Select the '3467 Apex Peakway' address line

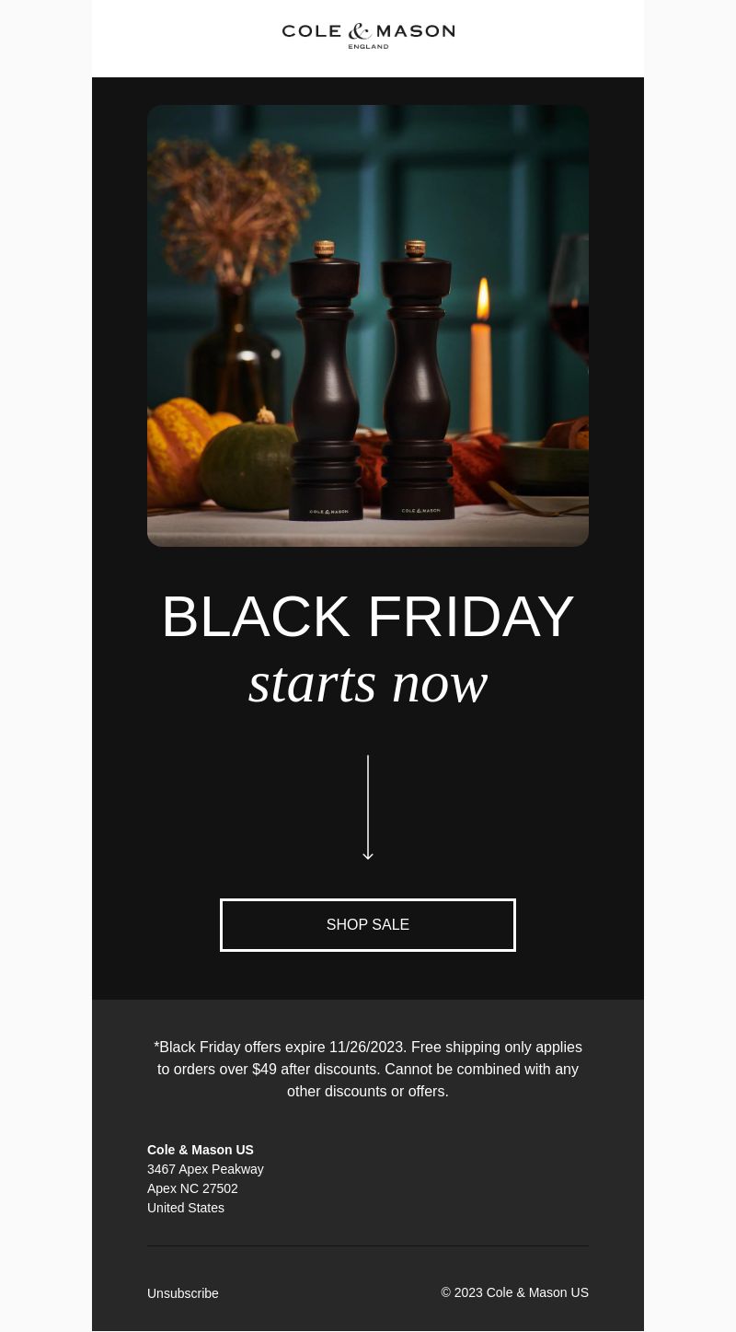(205, 1169)
